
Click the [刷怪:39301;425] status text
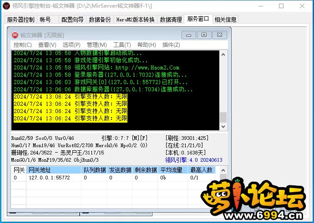click(x=187, y=138)
